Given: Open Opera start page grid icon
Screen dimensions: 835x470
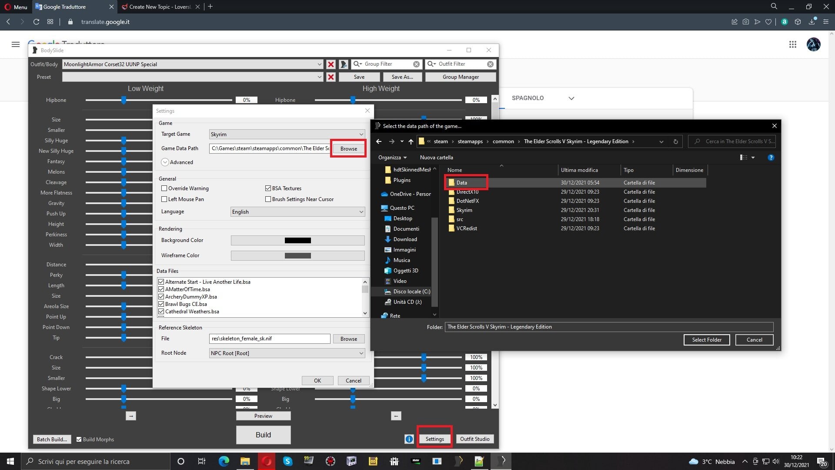Looking at the screenshot, I should [x=50, y=22].
